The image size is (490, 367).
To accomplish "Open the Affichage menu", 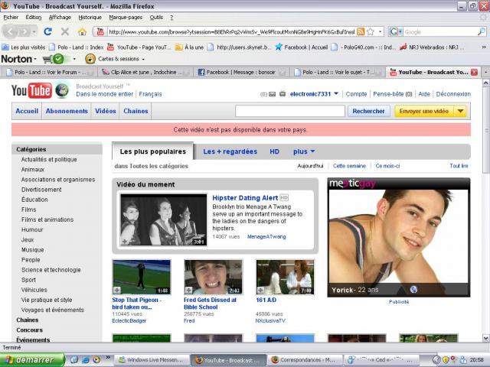I will (x=60, y=18).
